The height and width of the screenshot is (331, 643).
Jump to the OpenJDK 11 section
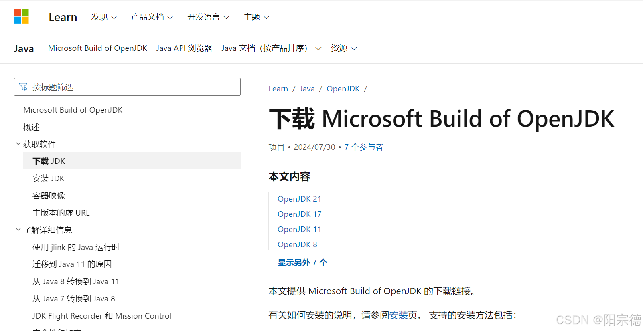click(x=300, y=229)
